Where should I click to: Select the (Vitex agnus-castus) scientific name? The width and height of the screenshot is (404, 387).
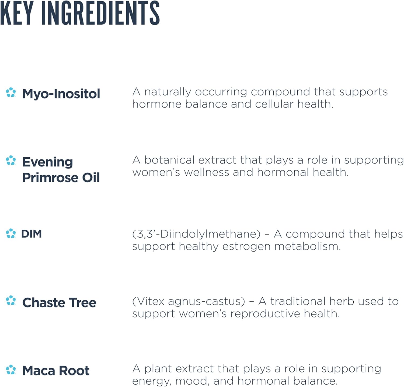point(189,301)
